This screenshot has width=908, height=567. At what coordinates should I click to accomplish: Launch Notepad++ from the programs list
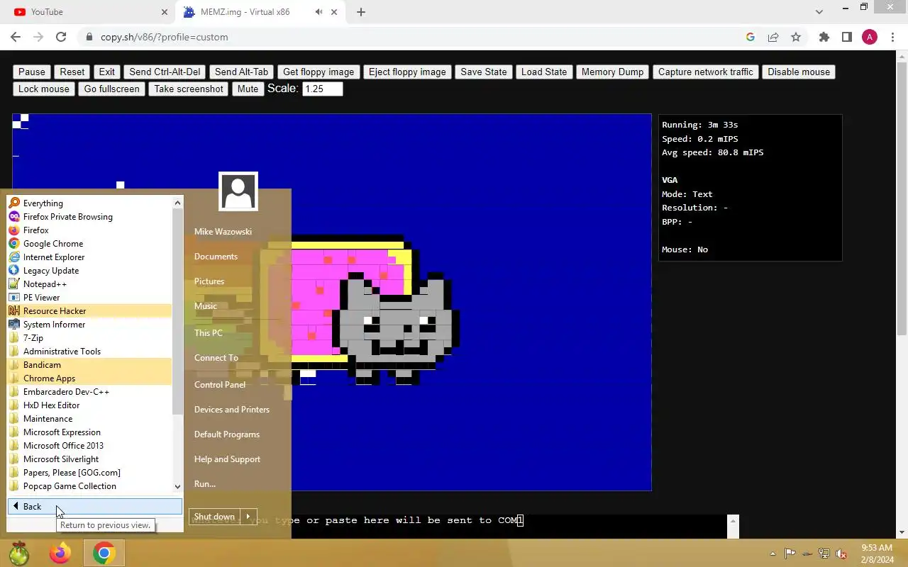[x=89, y=284]
